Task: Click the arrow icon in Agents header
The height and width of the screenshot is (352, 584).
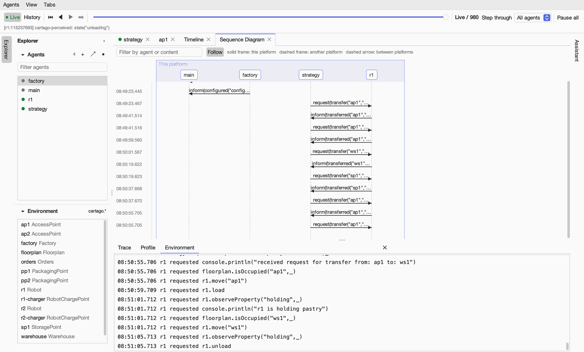Action: [x=93, y=54]
